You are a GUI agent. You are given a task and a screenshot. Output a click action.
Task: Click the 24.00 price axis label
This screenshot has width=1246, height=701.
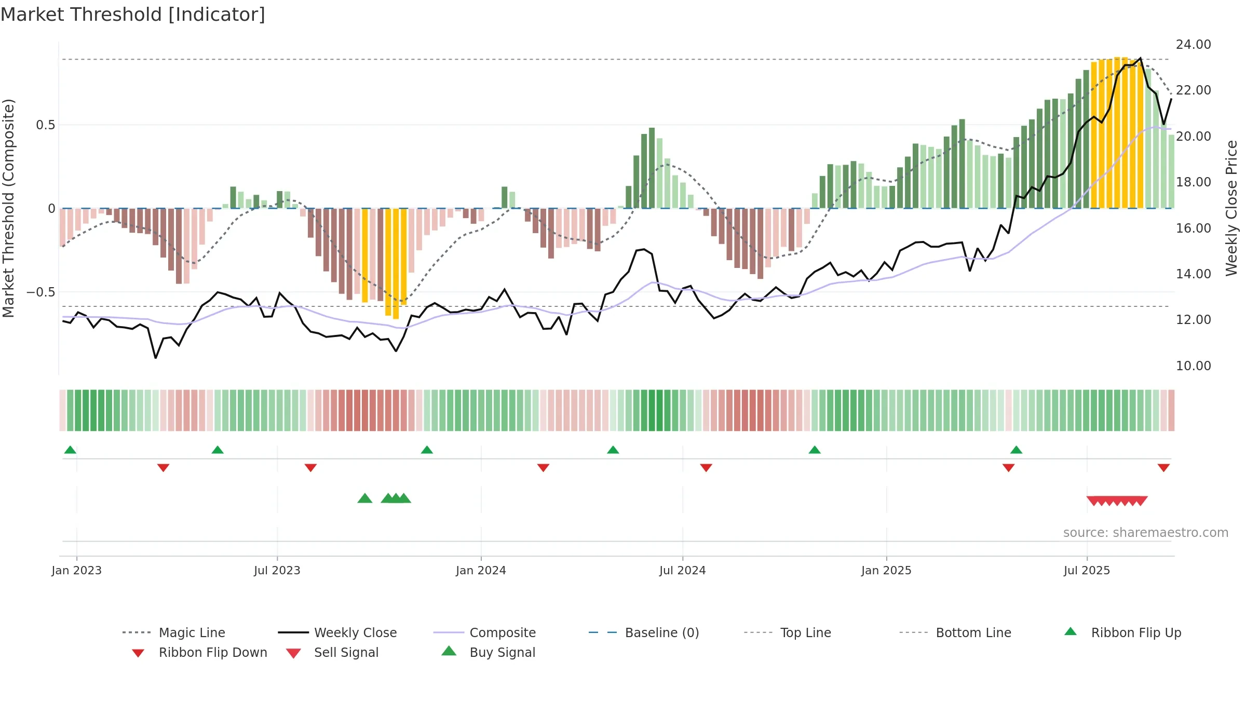(x=1194, y=45)
